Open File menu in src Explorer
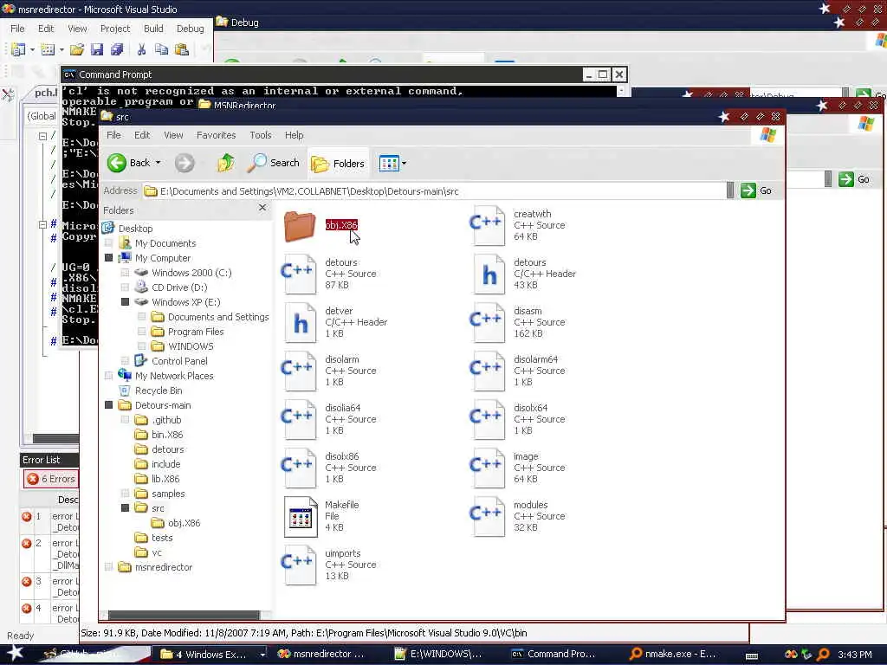The height and width of the screenshot is (665, 887). coord(113,135)
